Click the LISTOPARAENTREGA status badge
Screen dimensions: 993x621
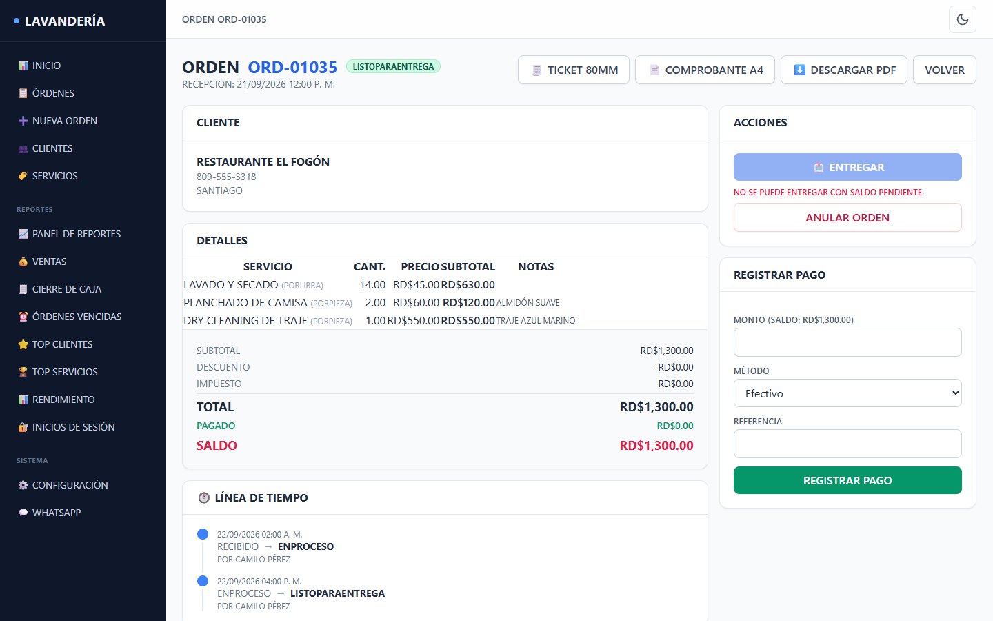click(x=393, y=66)
